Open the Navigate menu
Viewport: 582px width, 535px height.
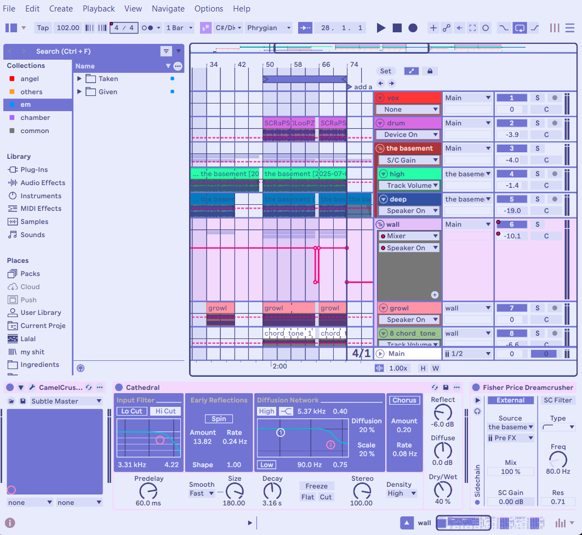point(168,9)
